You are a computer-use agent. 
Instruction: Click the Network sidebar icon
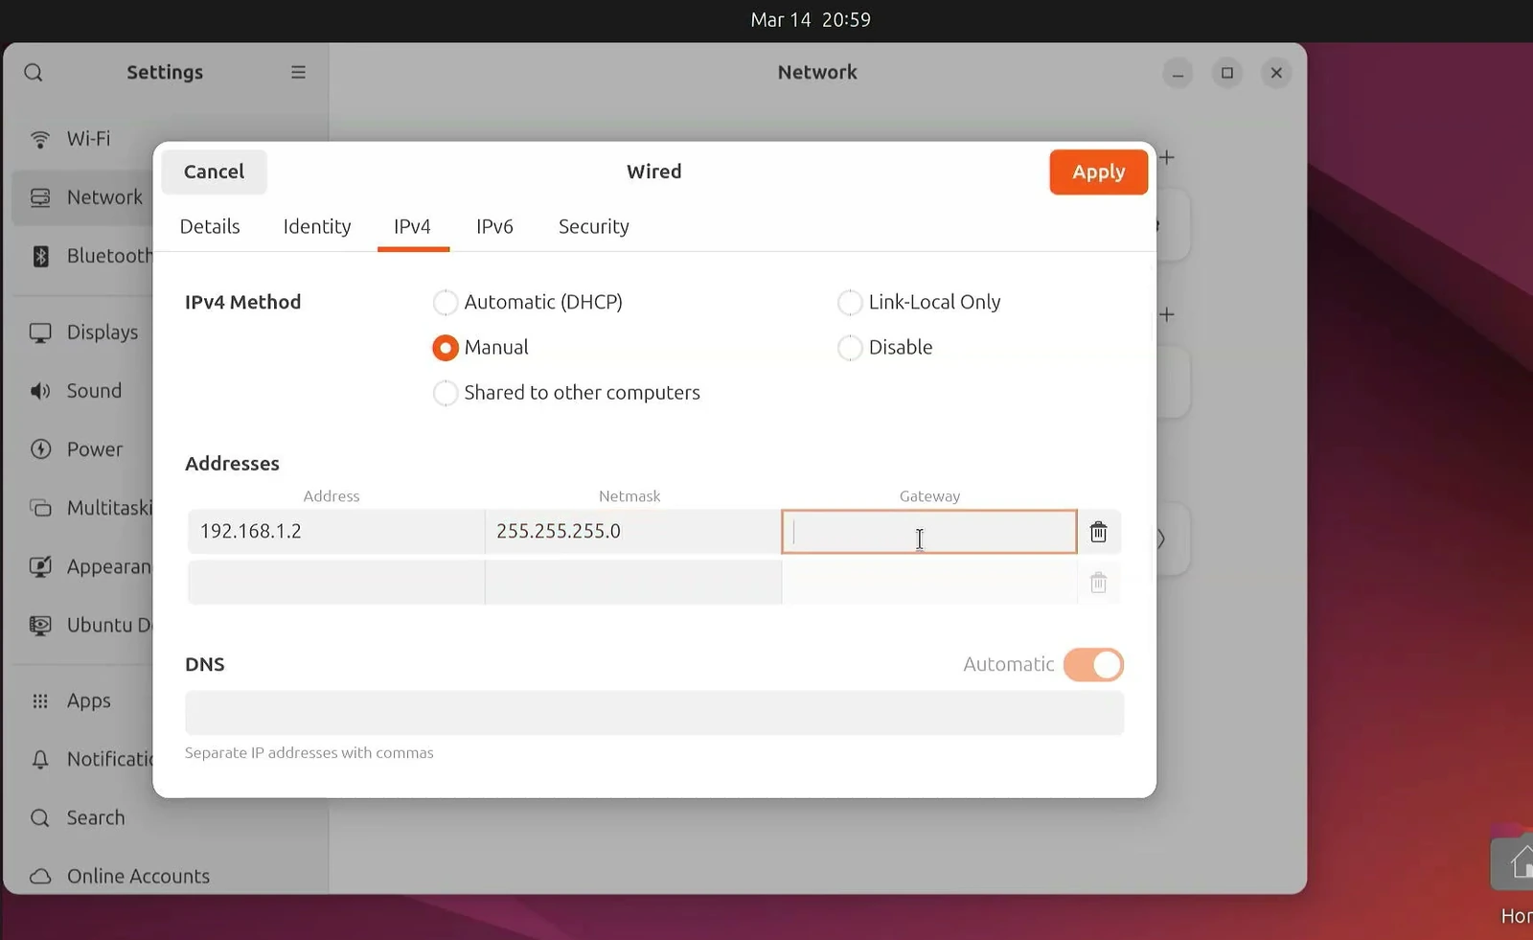pos(40,197)
